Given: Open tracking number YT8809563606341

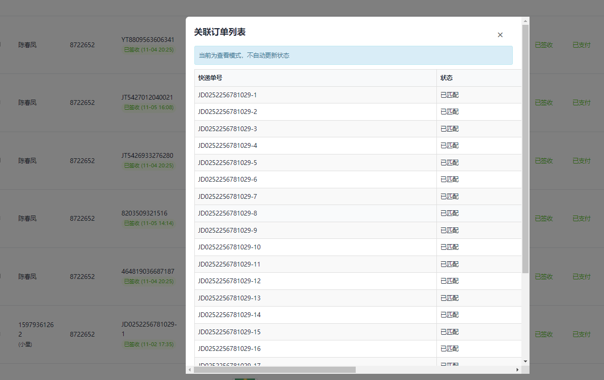Looking at the screenshot, I should point(148,40).
